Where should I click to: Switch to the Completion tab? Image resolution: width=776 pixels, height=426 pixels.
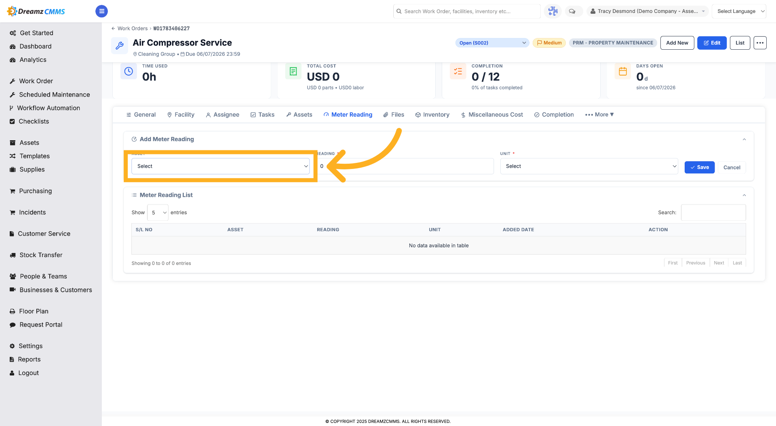pos(554,115)
